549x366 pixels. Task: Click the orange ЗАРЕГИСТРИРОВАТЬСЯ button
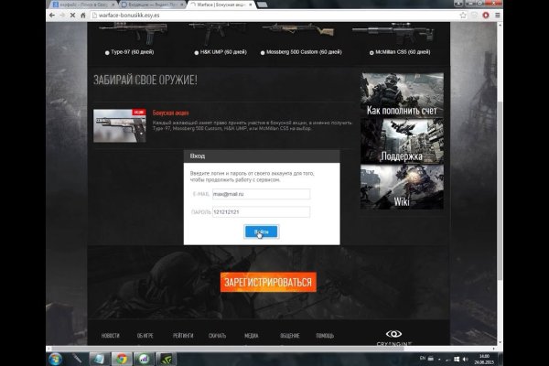tap(267, 282)
